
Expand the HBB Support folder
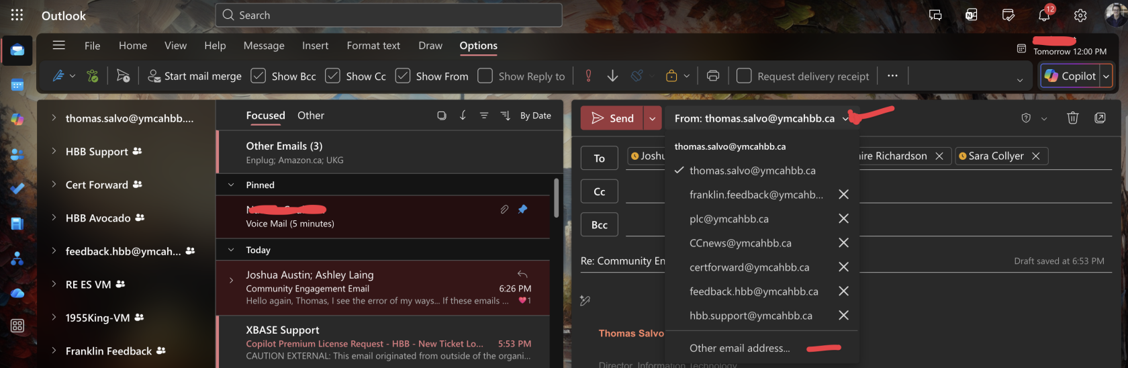point(54,151)
